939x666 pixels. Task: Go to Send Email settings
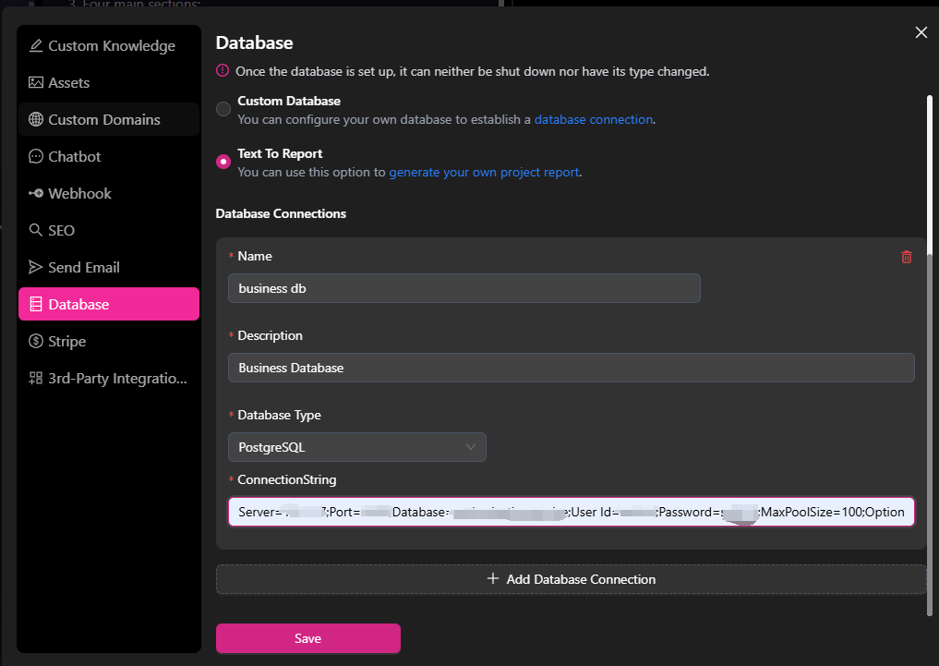click(x=109, y=267)
